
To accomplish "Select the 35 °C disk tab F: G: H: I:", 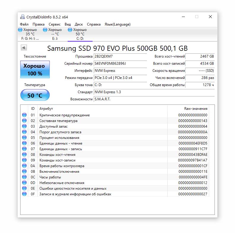I will 30,34.
